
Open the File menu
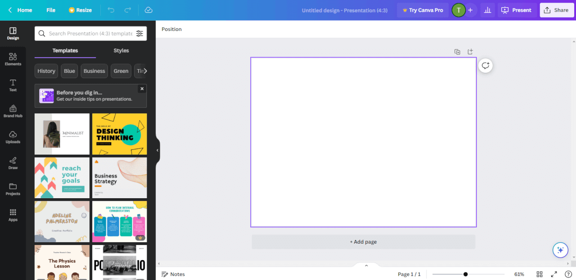51,10
